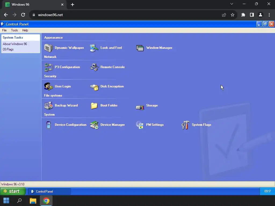Open the Windows 11 Start menu
The height and width of the screenshot is (206, 275).
[x=6, y=201]
